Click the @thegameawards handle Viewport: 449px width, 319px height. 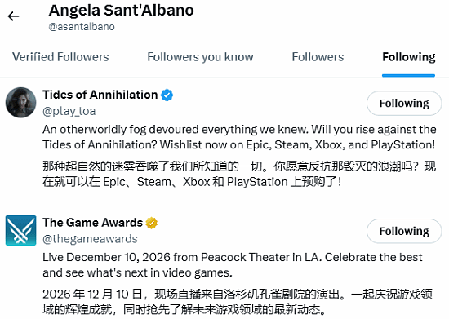pyautogui.click(x=90, y=238)
